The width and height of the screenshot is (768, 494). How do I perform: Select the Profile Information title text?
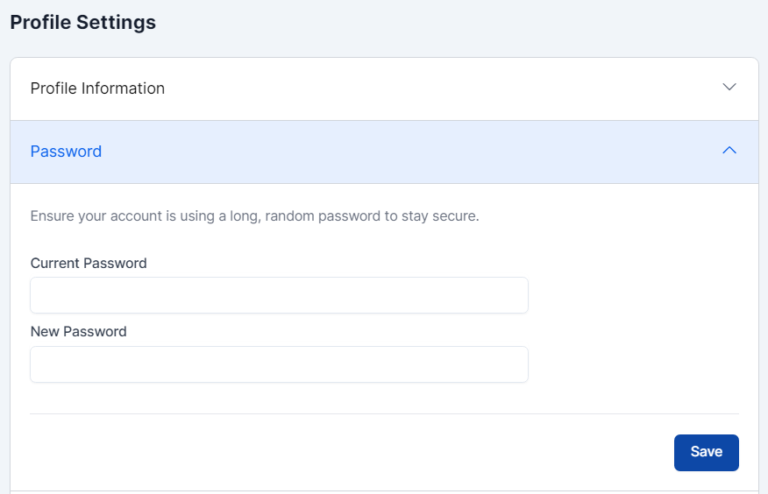[x=97, y=88]
